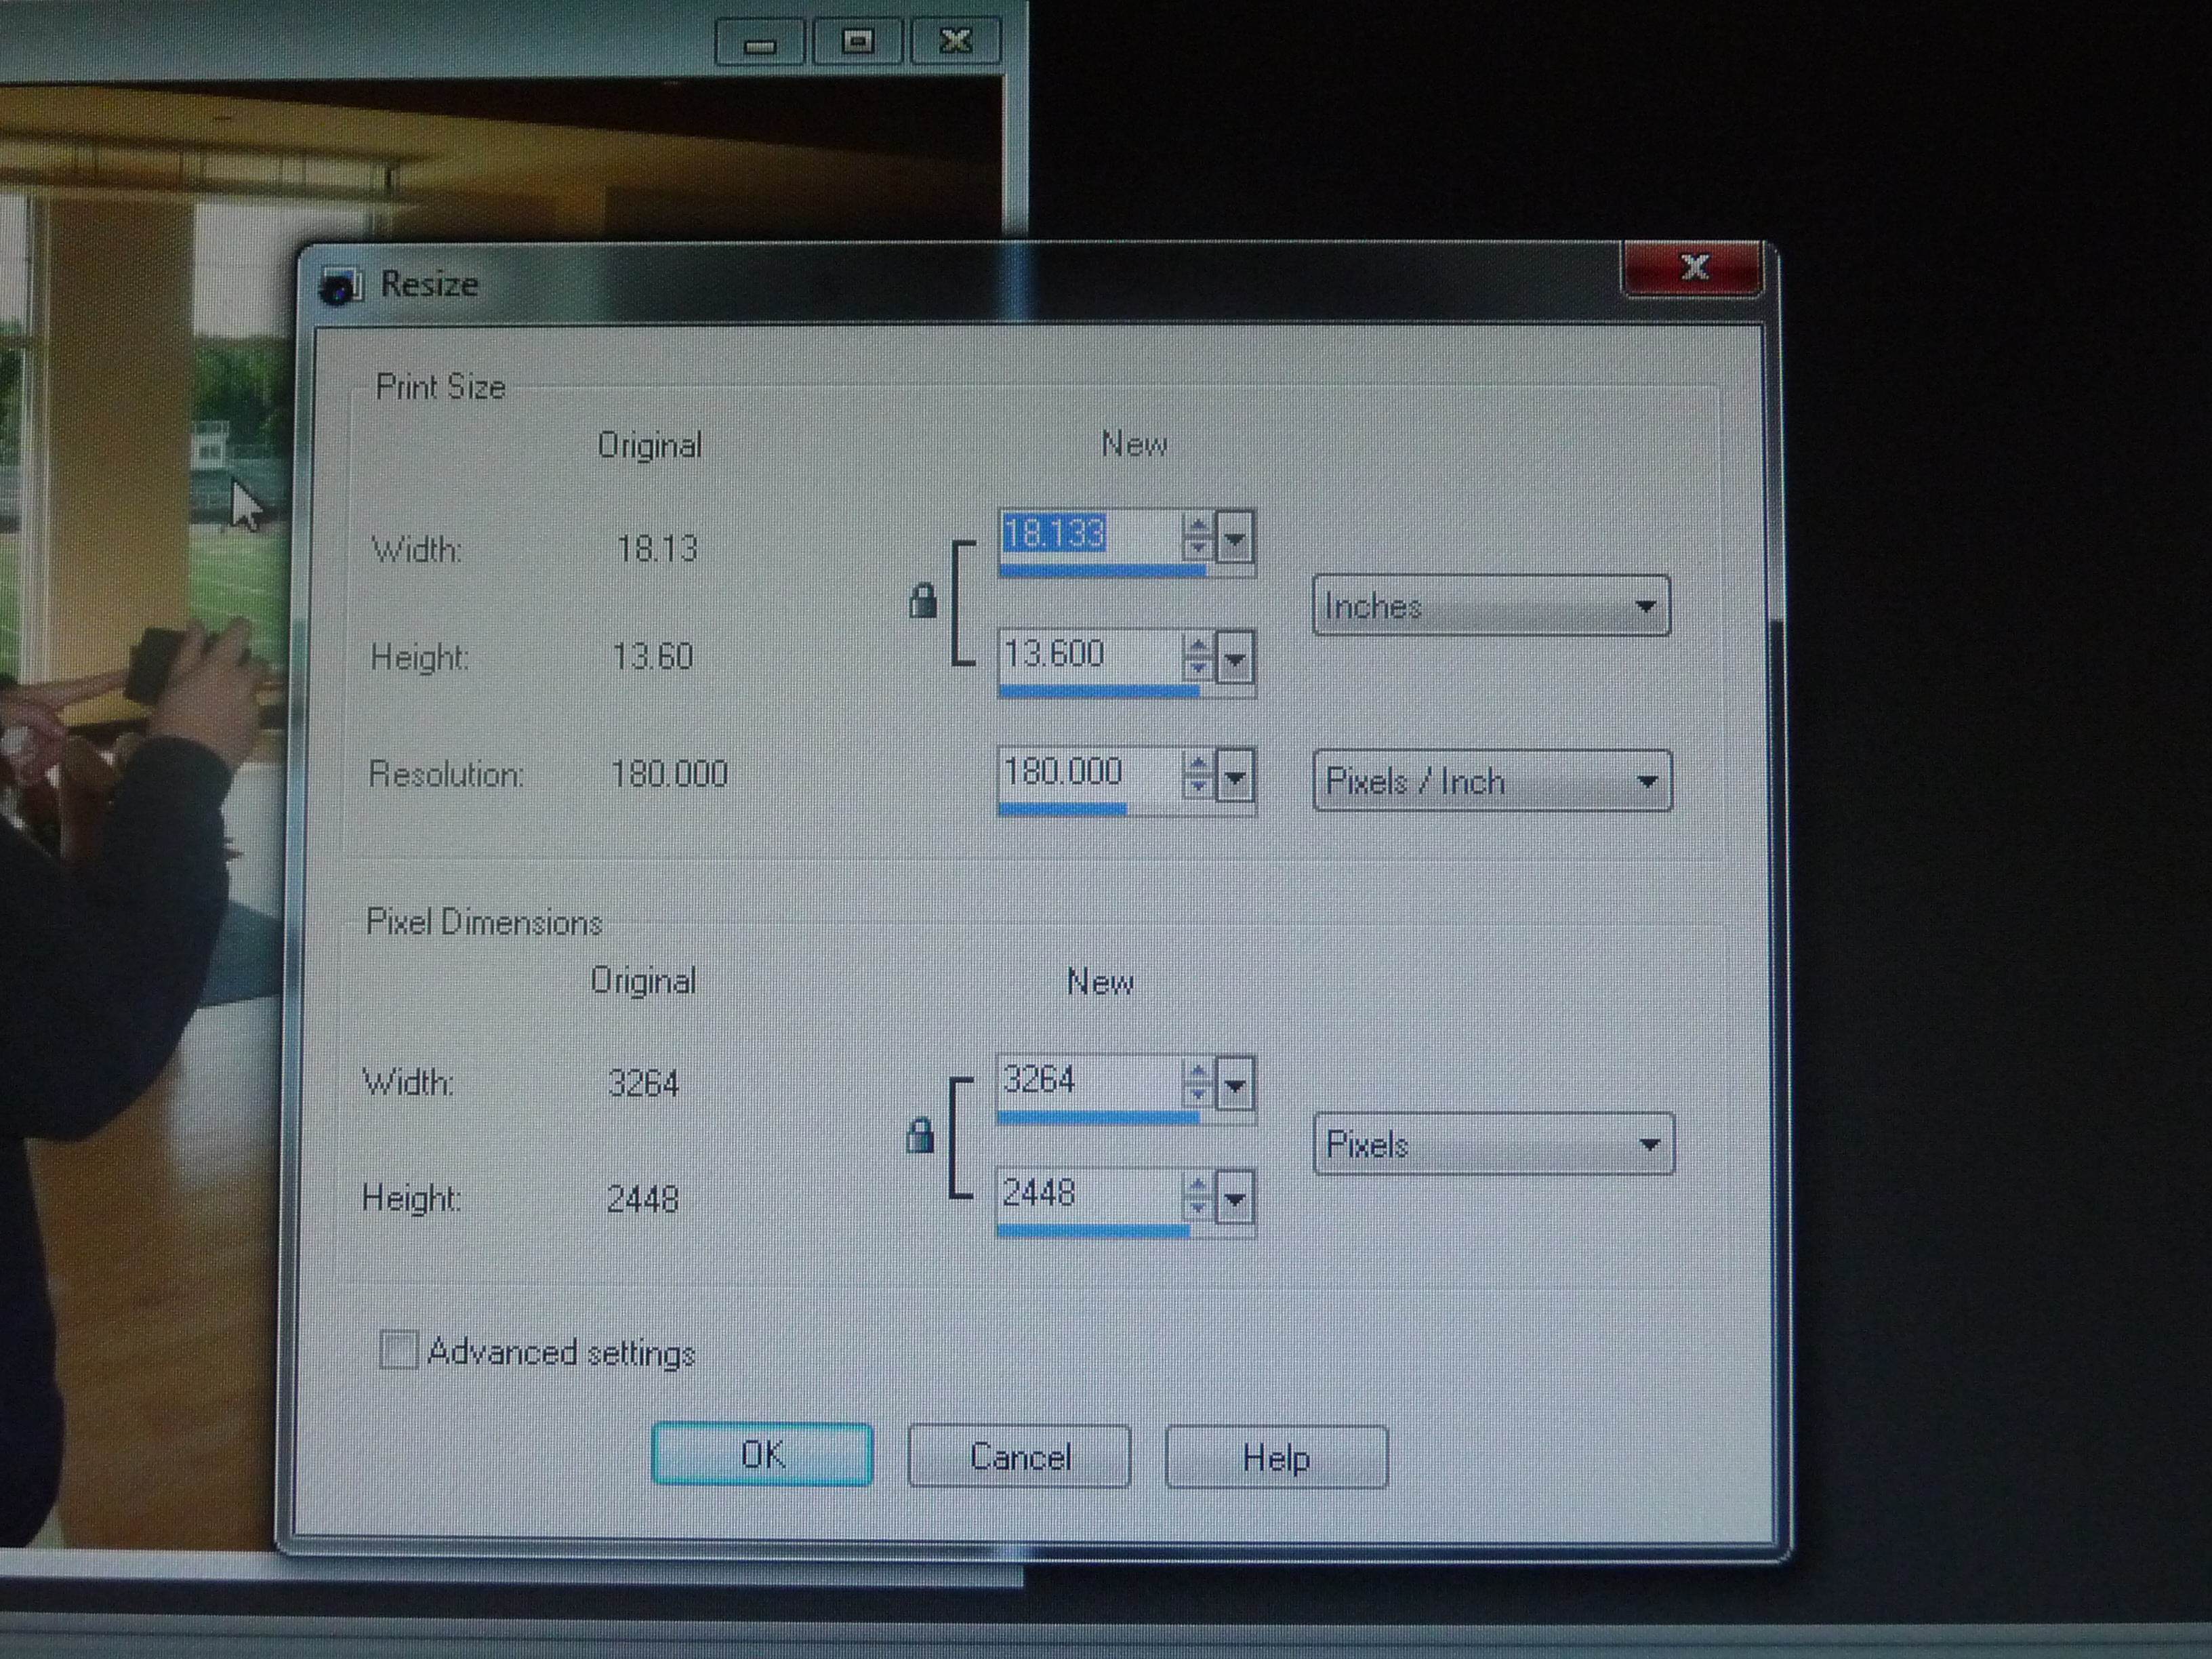Close the image window behind the dialog
Image resolution: width=2212 pixels, height=1659 pixels.
[x=956, y=40]
